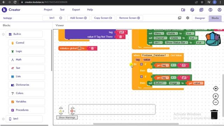This screenshot has height=126, width=224.
Task: Open the documentation library icon
Action: click(x=201, y=10)
